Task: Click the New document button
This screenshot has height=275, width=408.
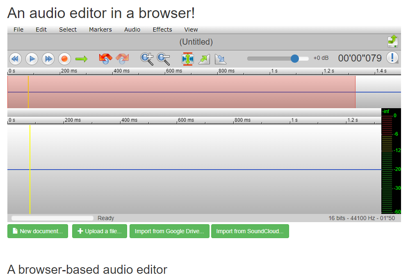Action: [x=38, y=231]
